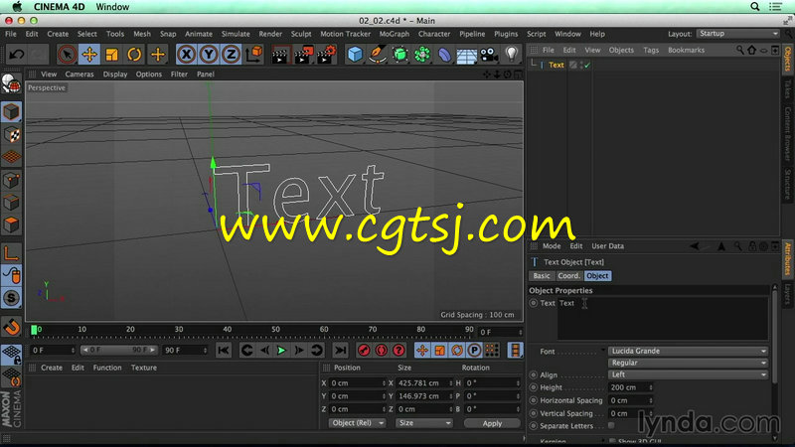Click the Height value stepper arrows

651,387
